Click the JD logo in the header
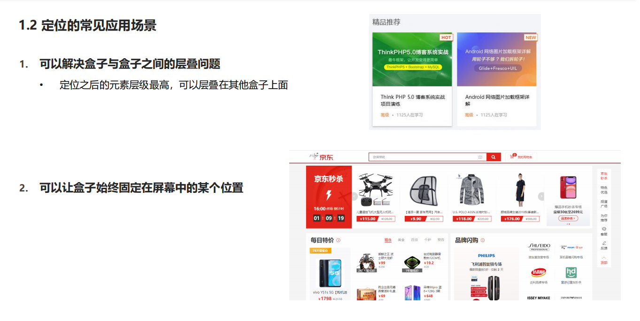Screen dimensions: 640x321 point(322,157)
